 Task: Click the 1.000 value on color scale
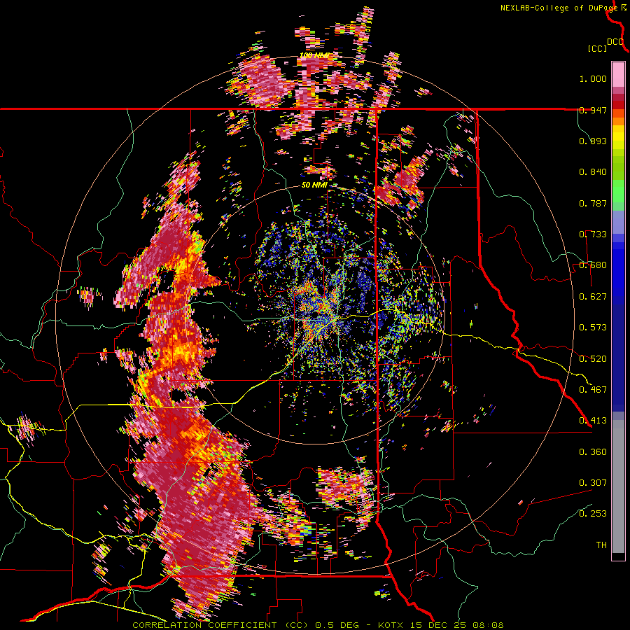593,78
